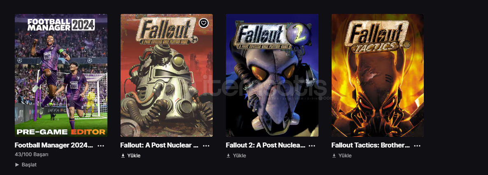Open the three-dot menu for Football Manager 2024
488x175 pixels.
[x=101, y=145]
